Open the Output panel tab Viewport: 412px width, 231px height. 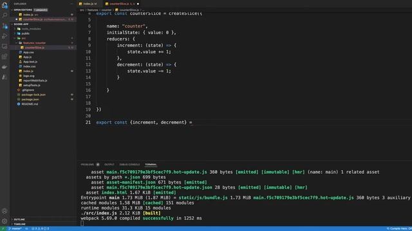[x=109, y=164]
